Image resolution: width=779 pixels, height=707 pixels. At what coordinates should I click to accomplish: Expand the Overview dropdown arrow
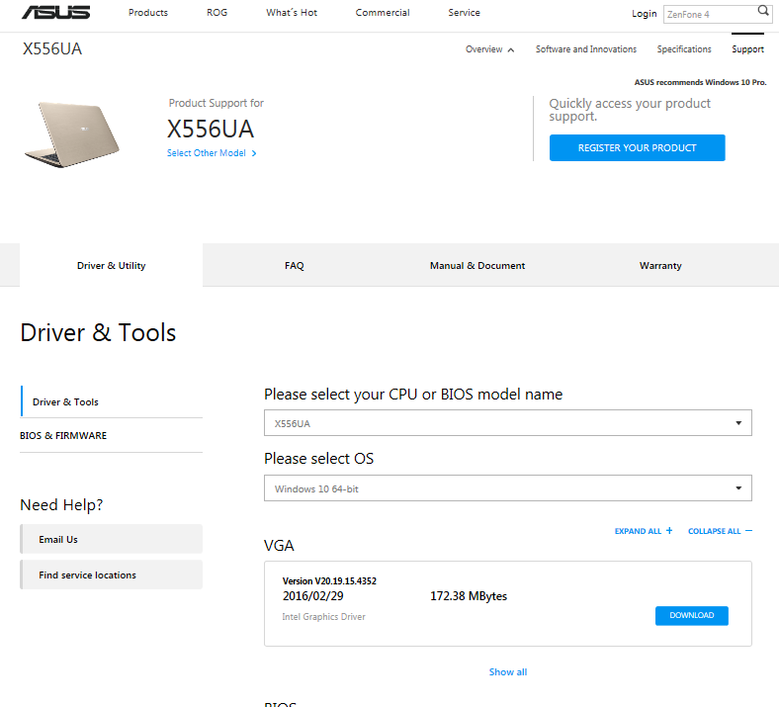(x=511, y=49)
